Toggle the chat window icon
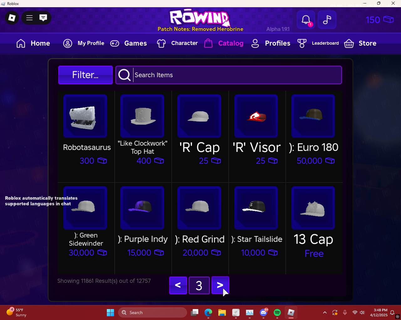 point(43,18)
